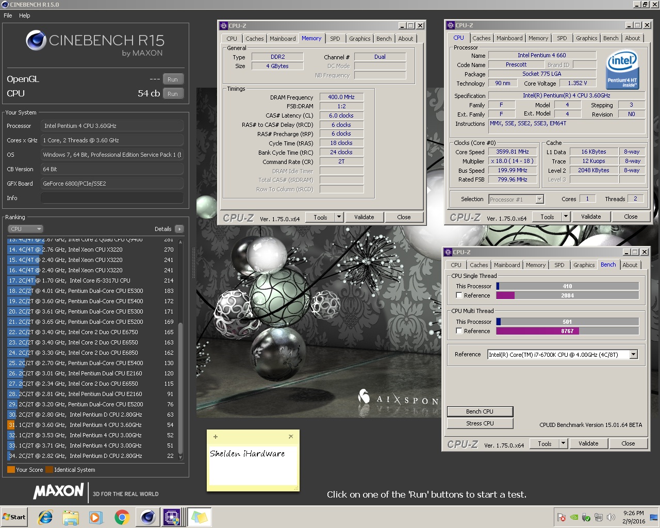Open About tab in CPU CPU-Z window
The height and width of the screenshot is (528, 660).
633,38
